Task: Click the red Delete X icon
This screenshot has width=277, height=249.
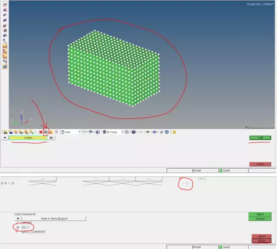Action: [41, 132]
